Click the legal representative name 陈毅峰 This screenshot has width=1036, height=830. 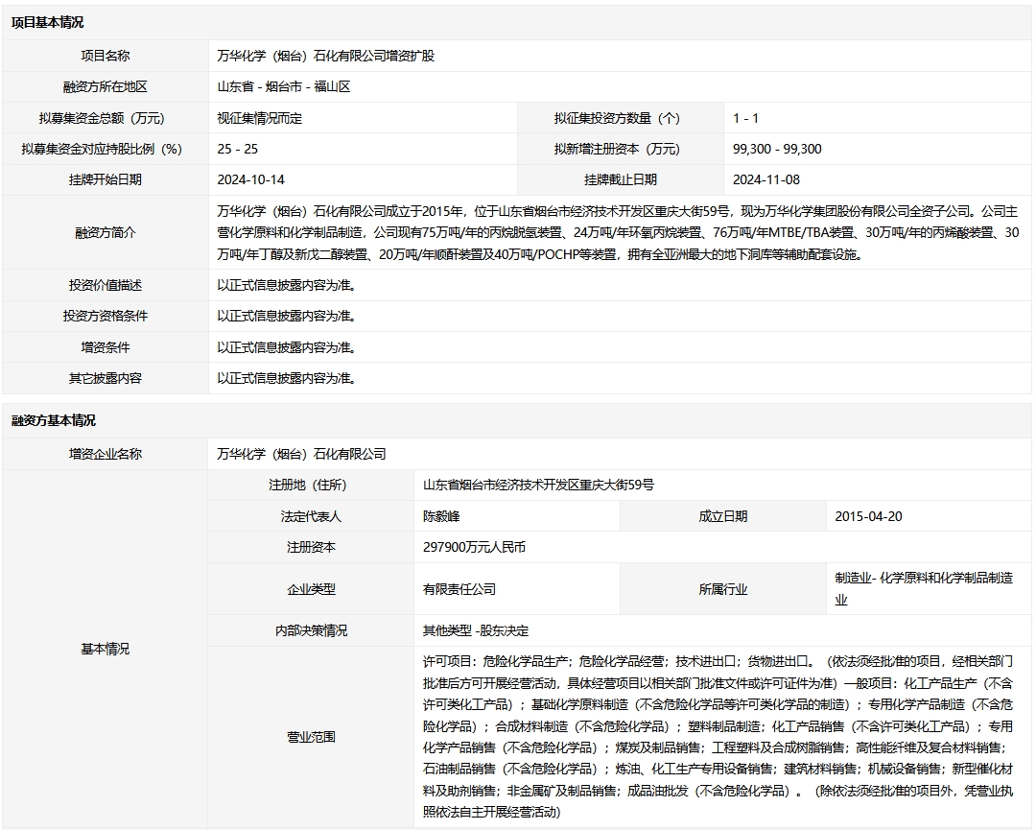coord(441,517)
